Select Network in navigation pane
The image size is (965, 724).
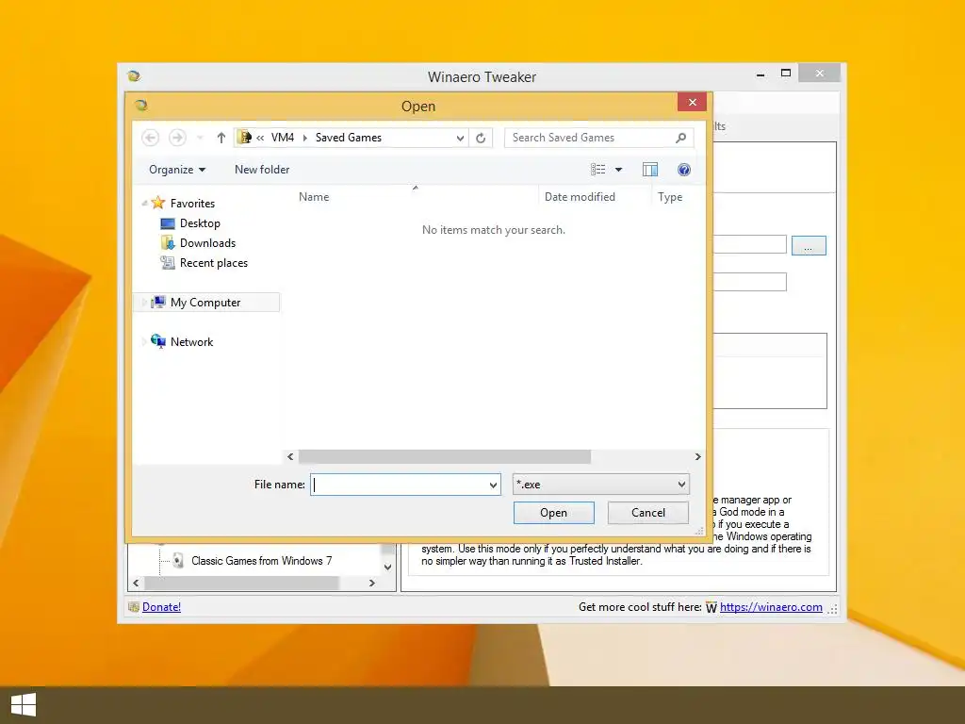(x=191, y=341)
